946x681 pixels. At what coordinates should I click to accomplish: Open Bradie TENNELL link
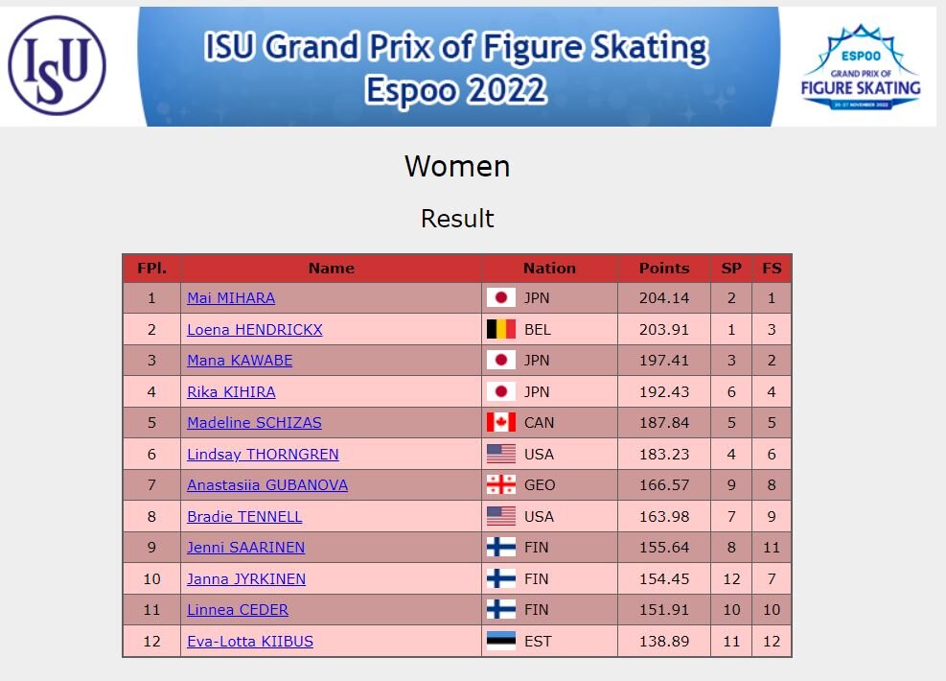pos(244,517)
